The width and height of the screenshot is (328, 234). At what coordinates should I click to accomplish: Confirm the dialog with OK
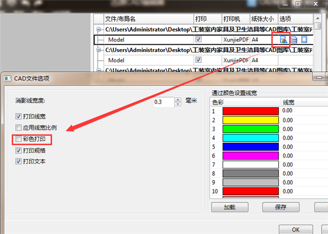point(295,230)
